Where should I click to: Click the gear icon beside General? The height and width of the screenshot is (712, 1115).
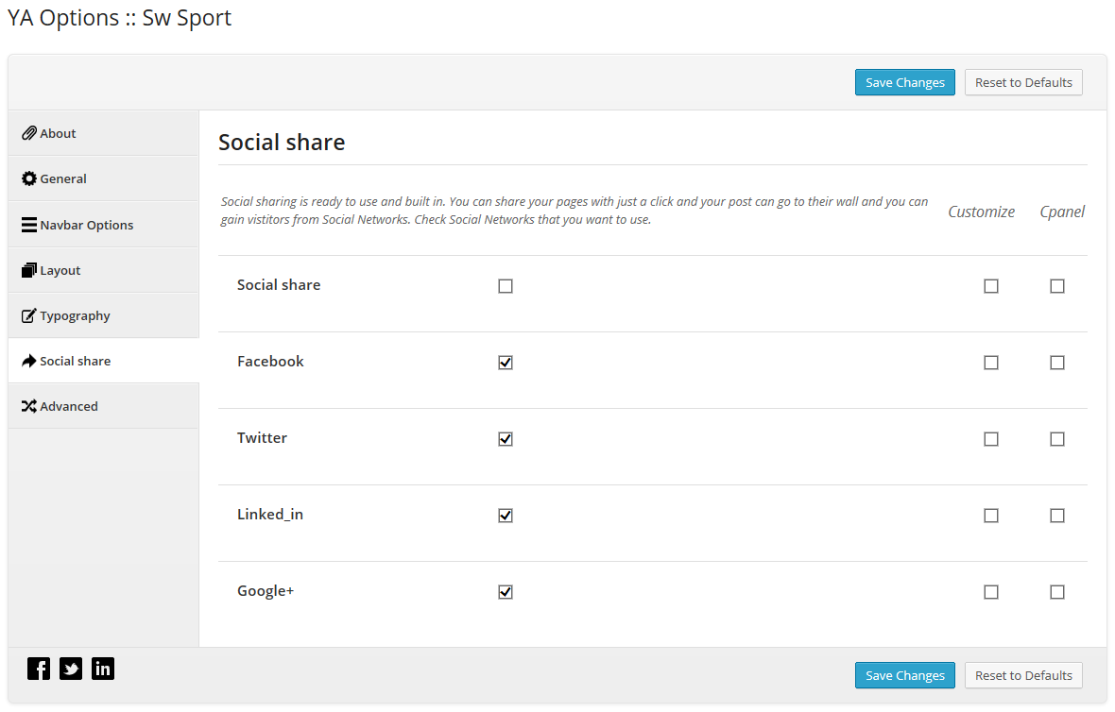29,178
